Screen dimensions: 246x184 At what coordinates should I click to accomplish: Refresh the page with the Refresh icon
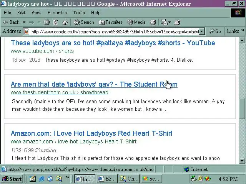coord(56,22)
